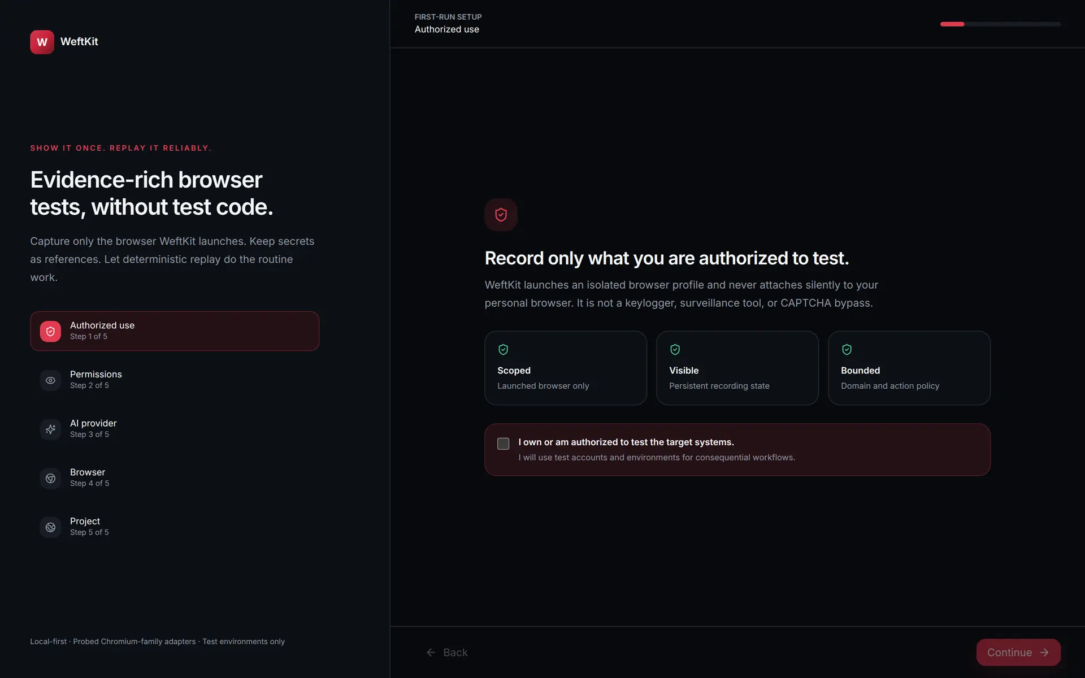The width and height of the screenshot is (1085, 678).
Task: Click the green shield in Scoped card
Action: [x=503, y=350]
